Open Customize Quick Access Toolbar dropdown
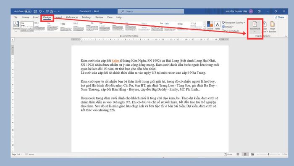 pyautogui.click(x=59, y=11)
